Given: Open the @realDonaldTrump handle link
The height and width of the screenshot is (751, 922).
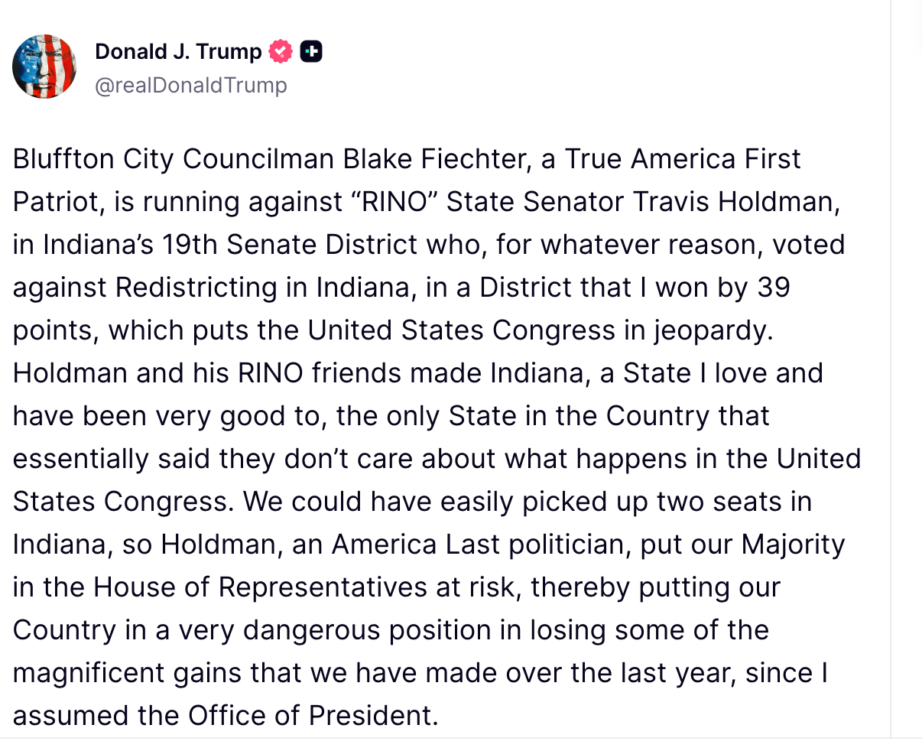Looking at the screenshot, I should [x=191, y=85].
